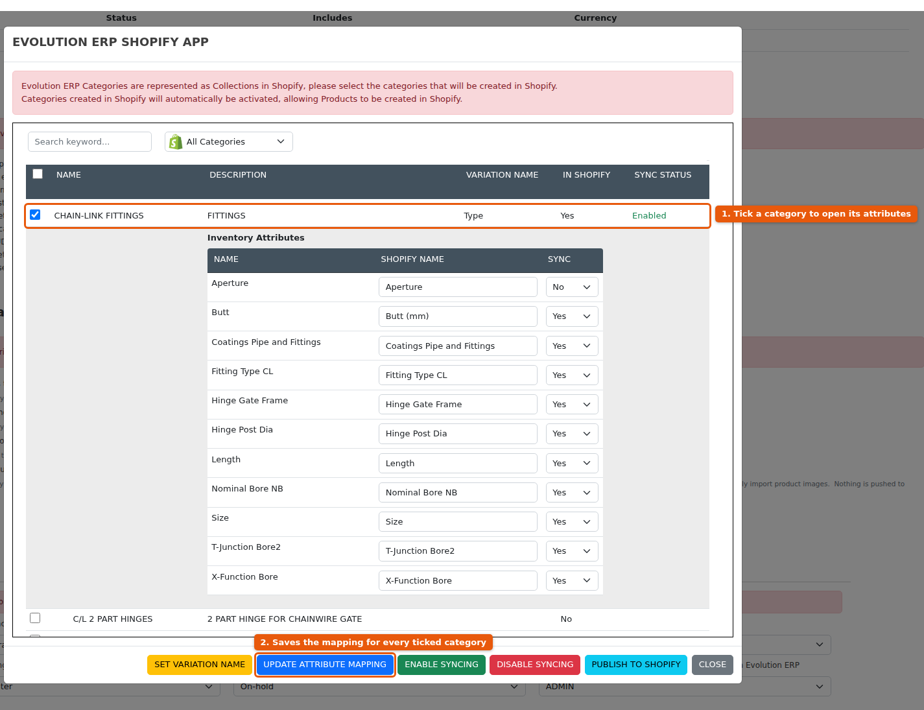Click the FITTINGS description cell
924x710 pixels.
pyautogui.click(x=226, y=216)
